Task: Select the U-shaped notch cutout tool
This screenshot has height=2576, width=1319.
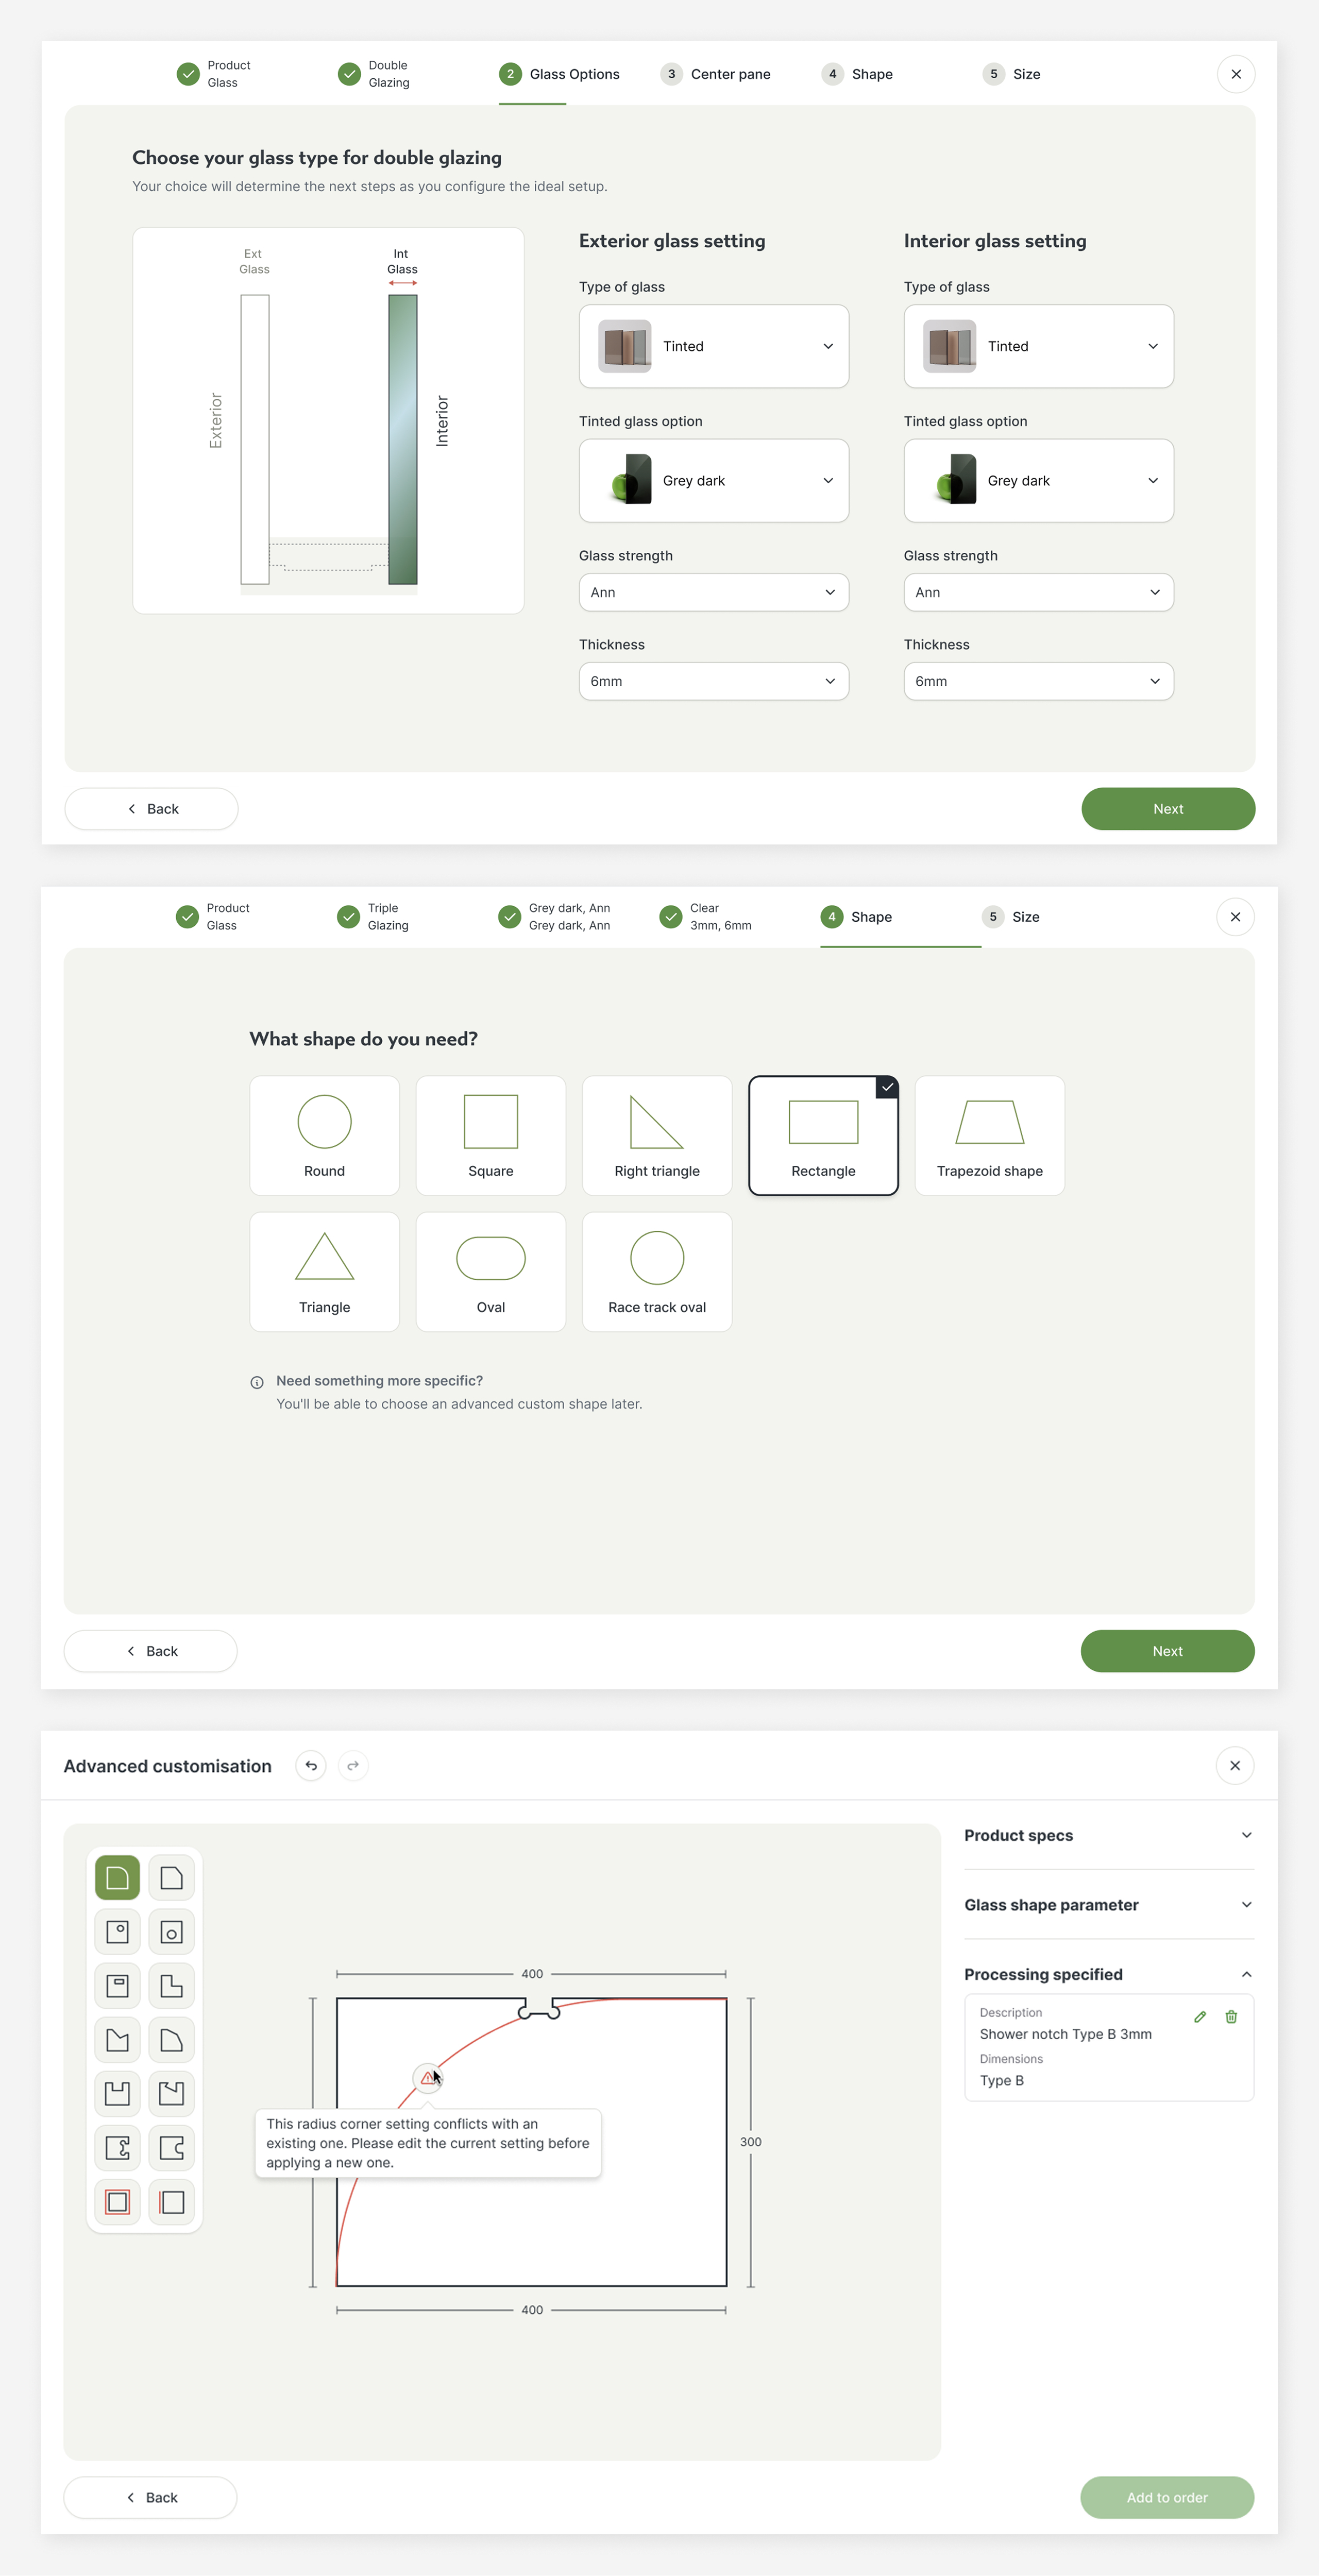Action: pyautogui.click(x=117, y=2094)
